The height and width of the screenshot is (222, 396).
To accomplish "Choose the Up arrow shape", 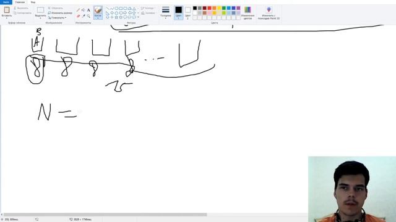I will click(134, 13).
